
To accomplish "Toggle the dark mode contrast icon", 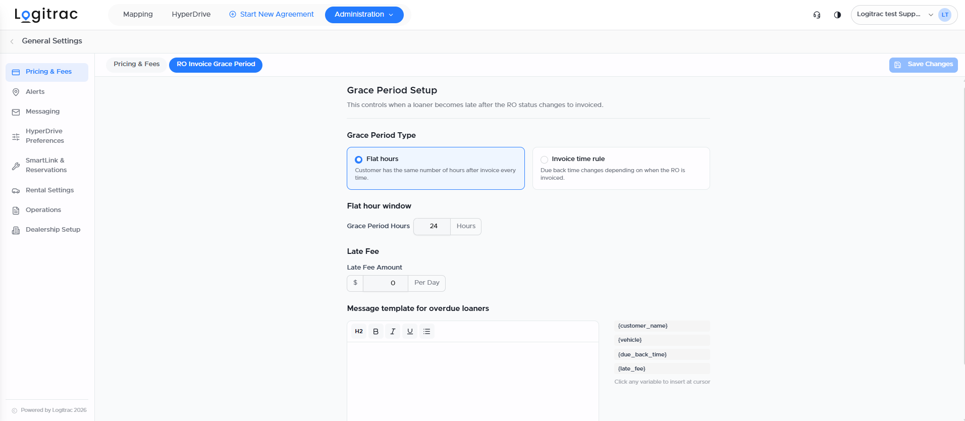I will pyautogui.click(x=837, y=15).
